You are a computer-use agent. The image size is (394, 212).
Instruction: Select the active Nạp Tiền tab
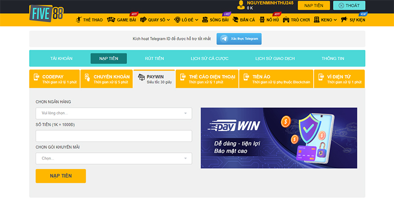108,58
